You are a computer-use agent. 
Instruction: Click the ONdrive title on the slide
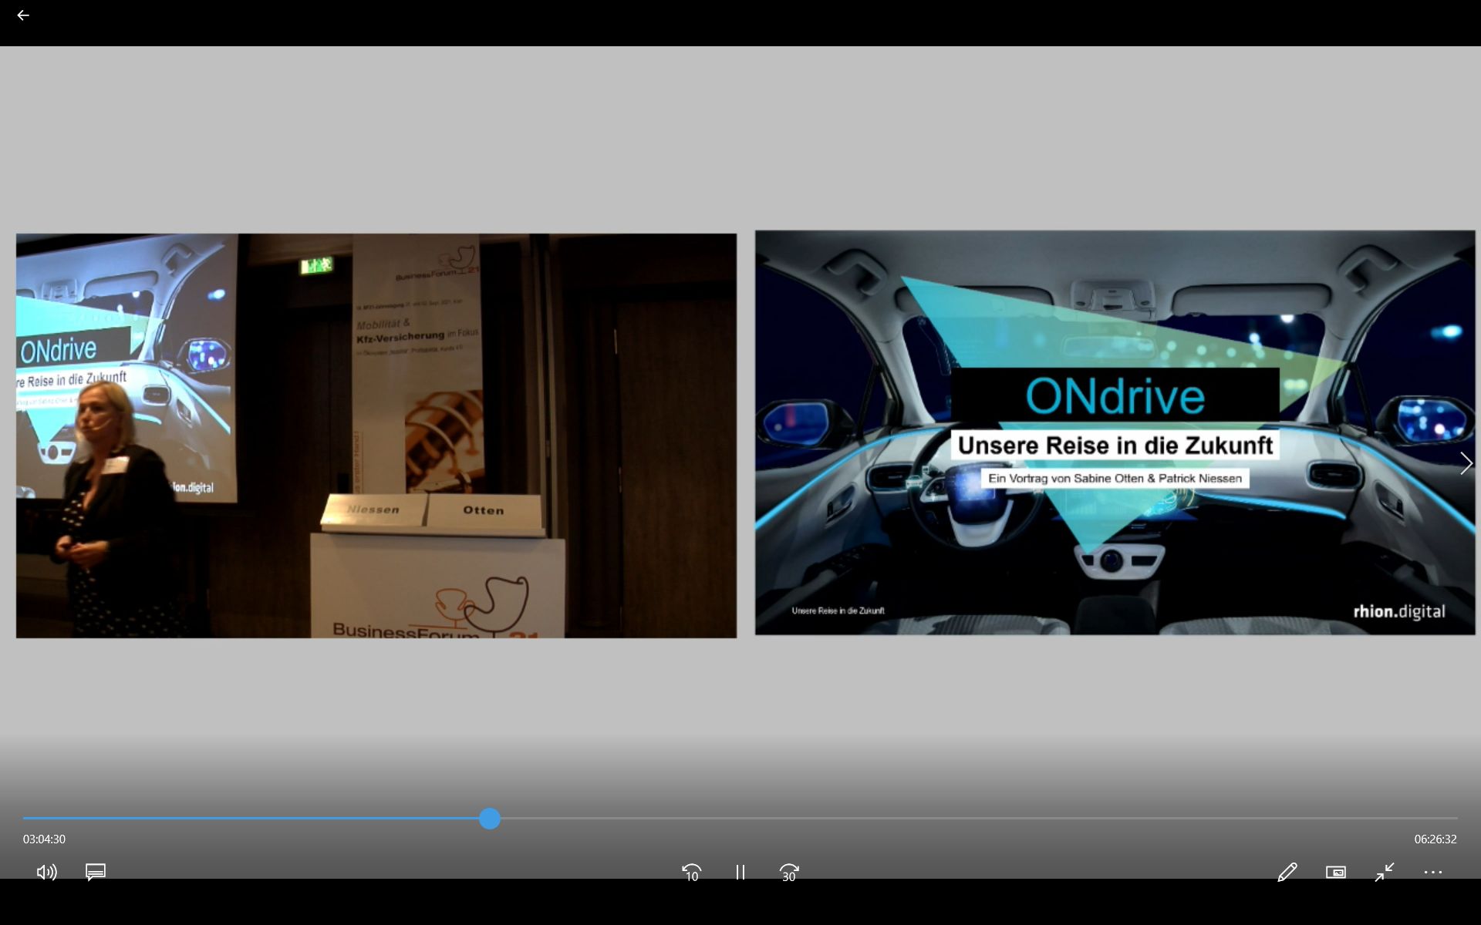click(x=1115, y=395)
